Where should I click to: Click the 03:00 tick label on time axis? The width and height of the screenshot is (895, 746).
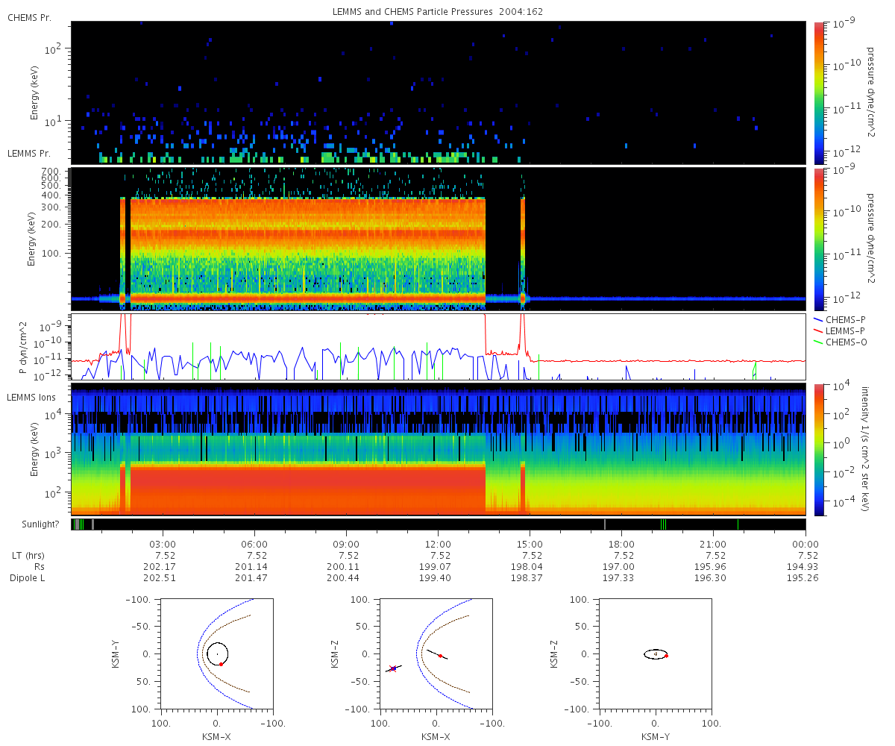point(163,544)
